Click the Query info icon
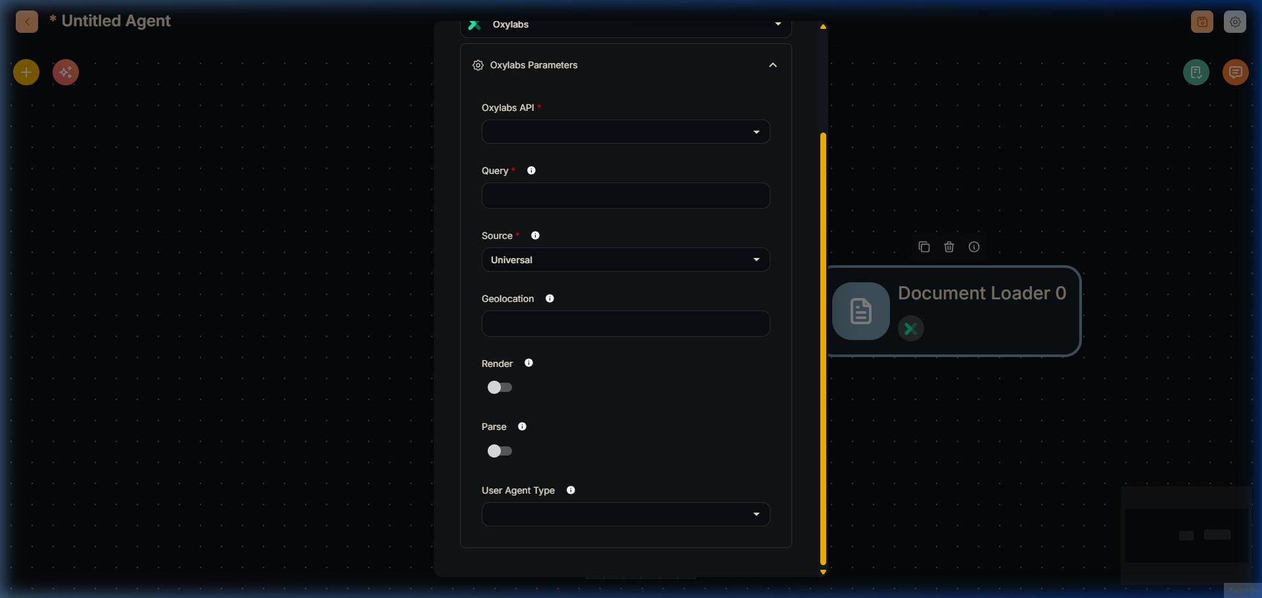The width and height of the screenshot is (1262, 598). click(532, 171)
